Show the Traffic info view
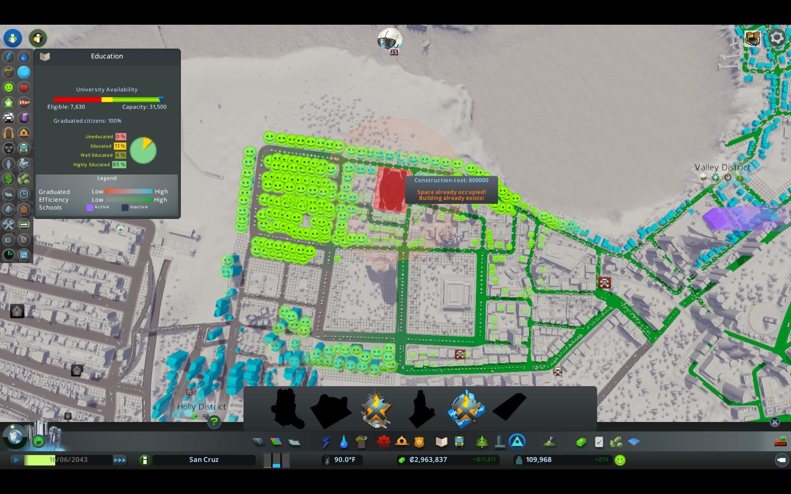The image size is (791, 494). point(8,118)
